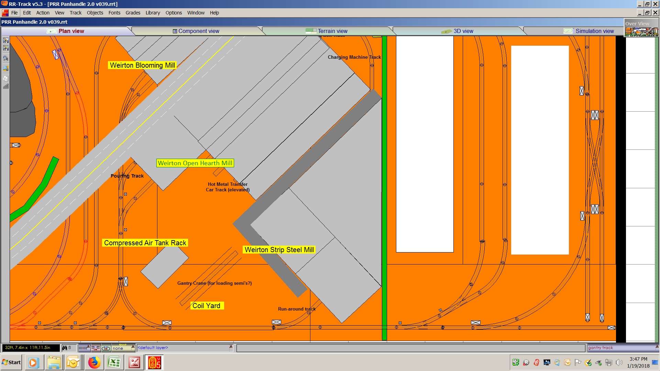This screenshot has height=371, width=660.
Task: Toggle track joining ON button in status bar
Action: click(x=96, y=348)
